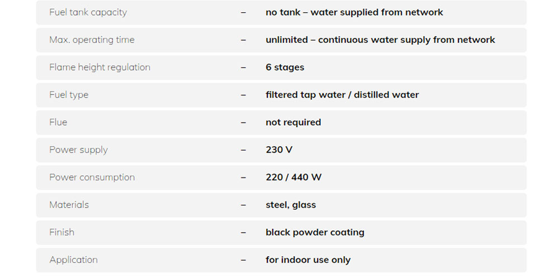
Task: Select the "steel, glass" value text
Action: point(291,205)
